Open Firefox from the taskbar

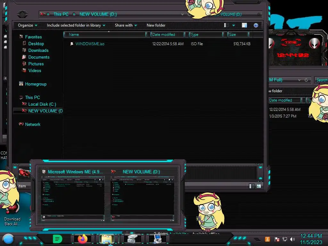[83, 239]
